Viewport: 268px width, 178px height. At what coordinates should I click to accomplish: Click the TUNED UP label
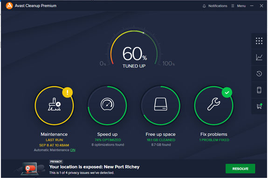[x=134, y=66]
